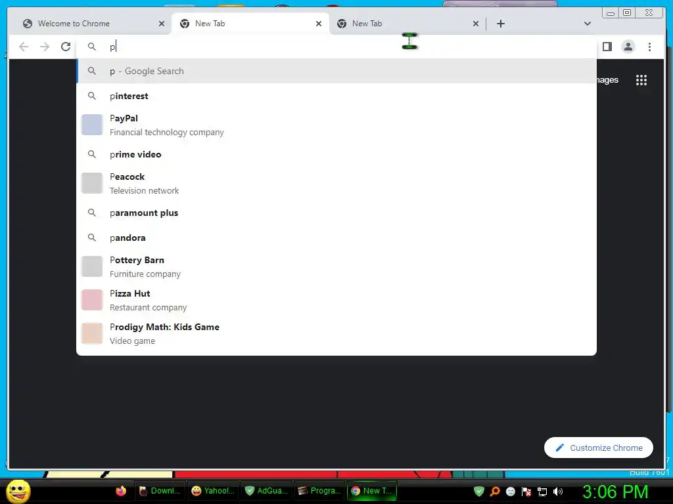The width and height of the screenshot is (673, 504).
Task: Click the Pottery Barn thumbnail image
Action: 92,266
